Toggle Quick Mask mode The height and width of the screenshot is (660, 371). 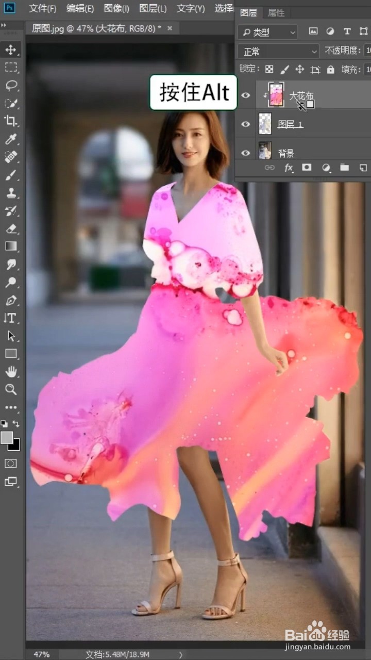11,463
